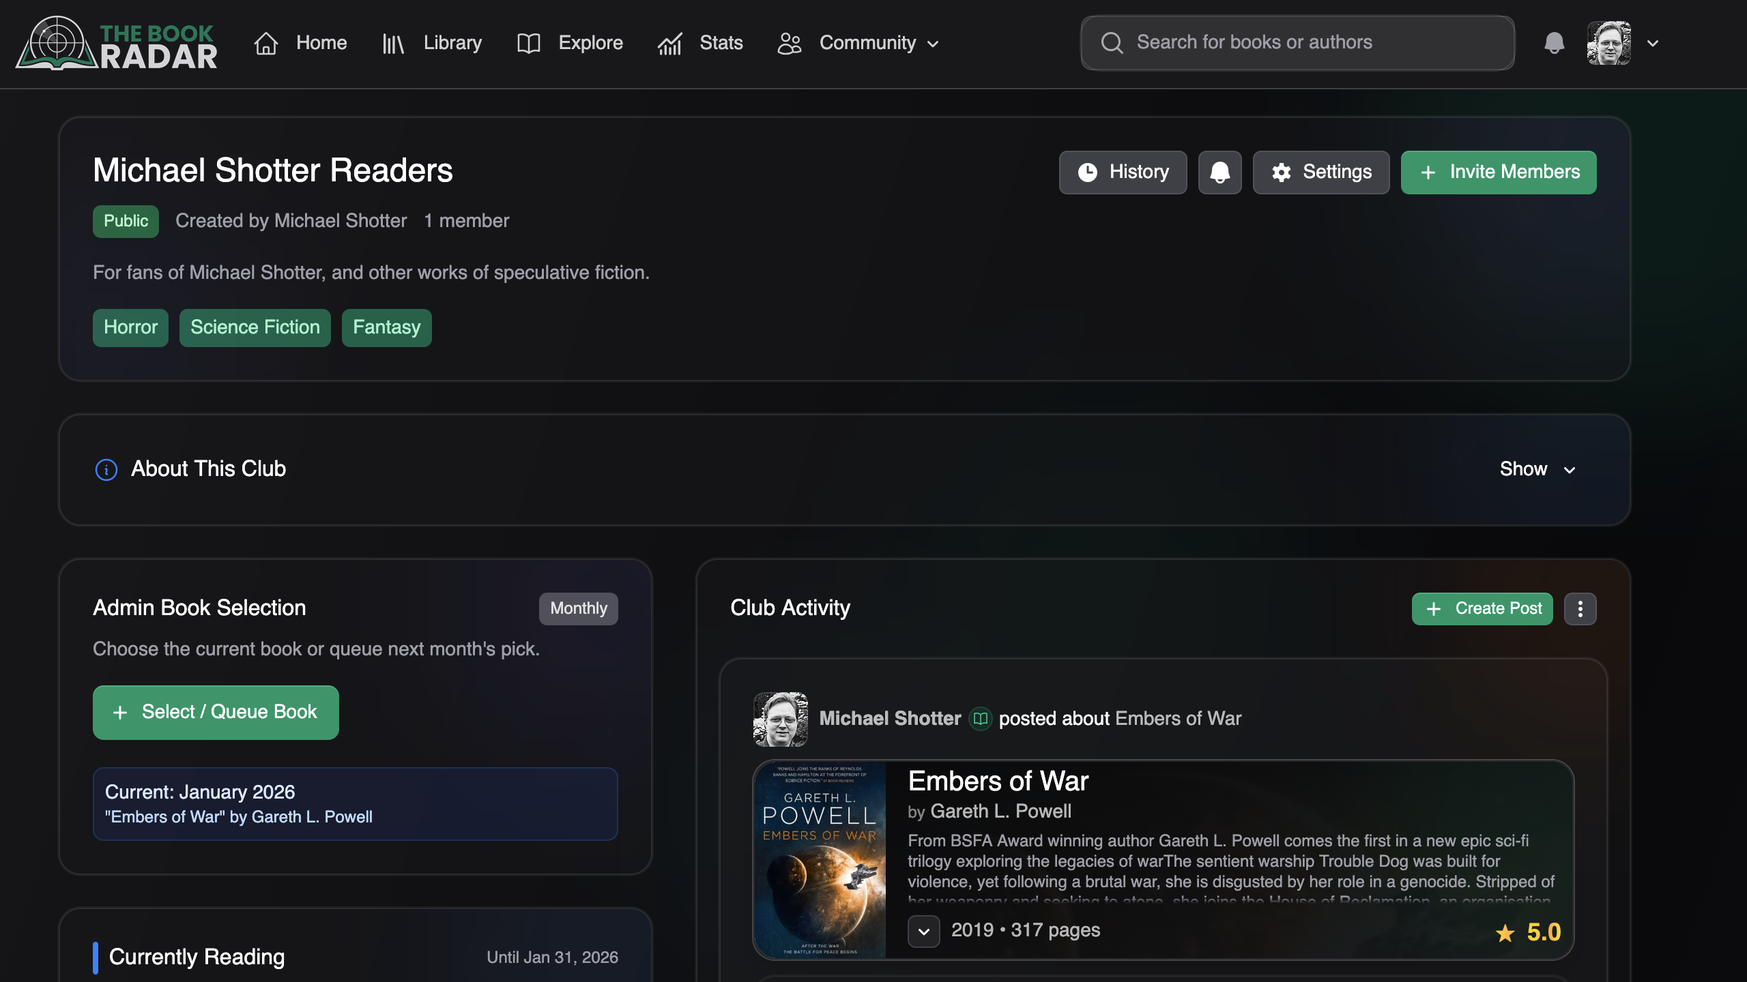The image size is (1747, 982).
Task: Click the About This Club info icon
Action: [x=106, y=470]
